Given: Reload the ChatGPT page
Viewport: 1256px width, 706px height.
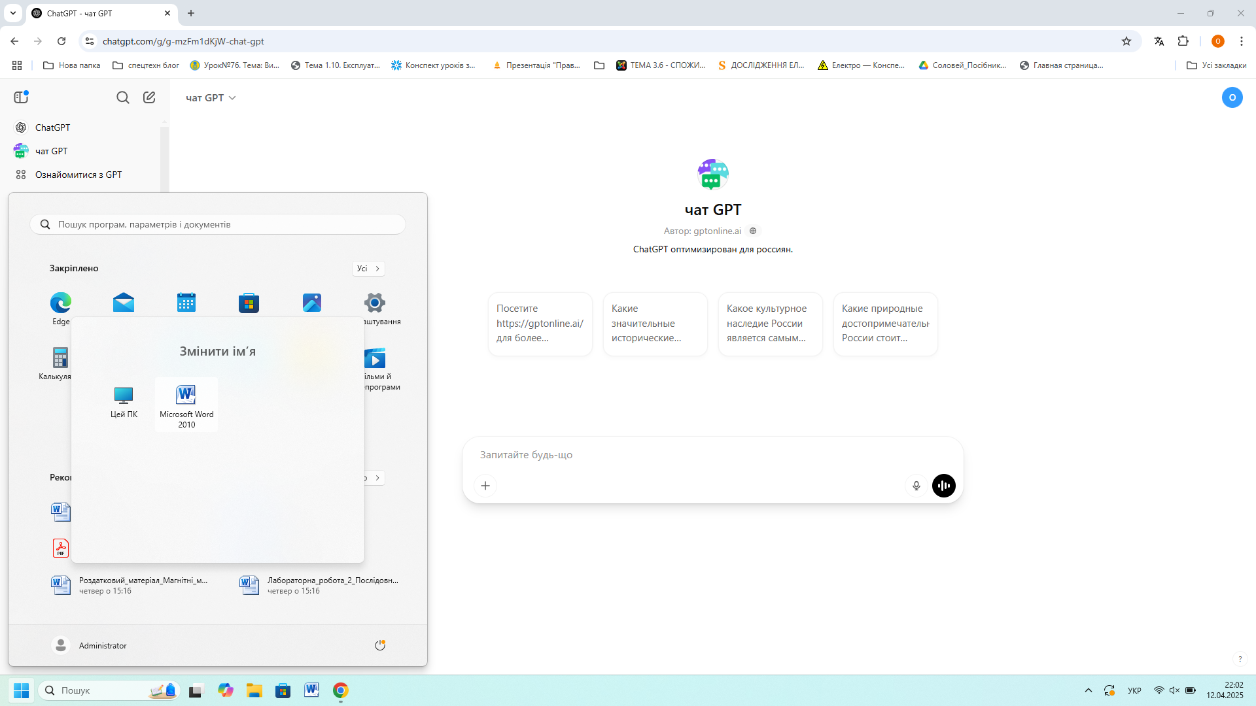Looking at the screenshot, I should coord(61,41).
